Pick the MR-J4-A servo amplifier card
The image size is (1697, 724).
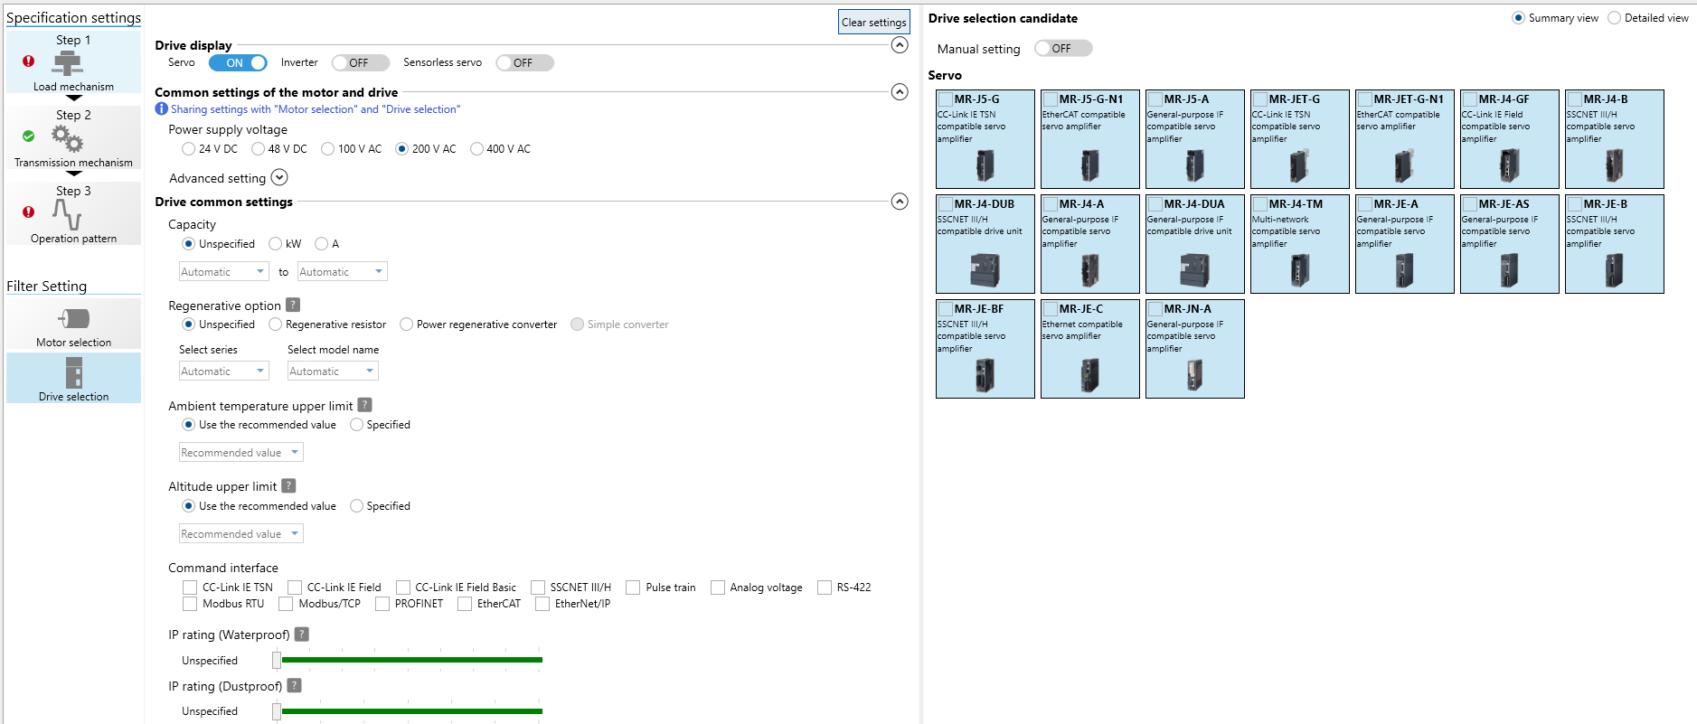[1089, 244]
